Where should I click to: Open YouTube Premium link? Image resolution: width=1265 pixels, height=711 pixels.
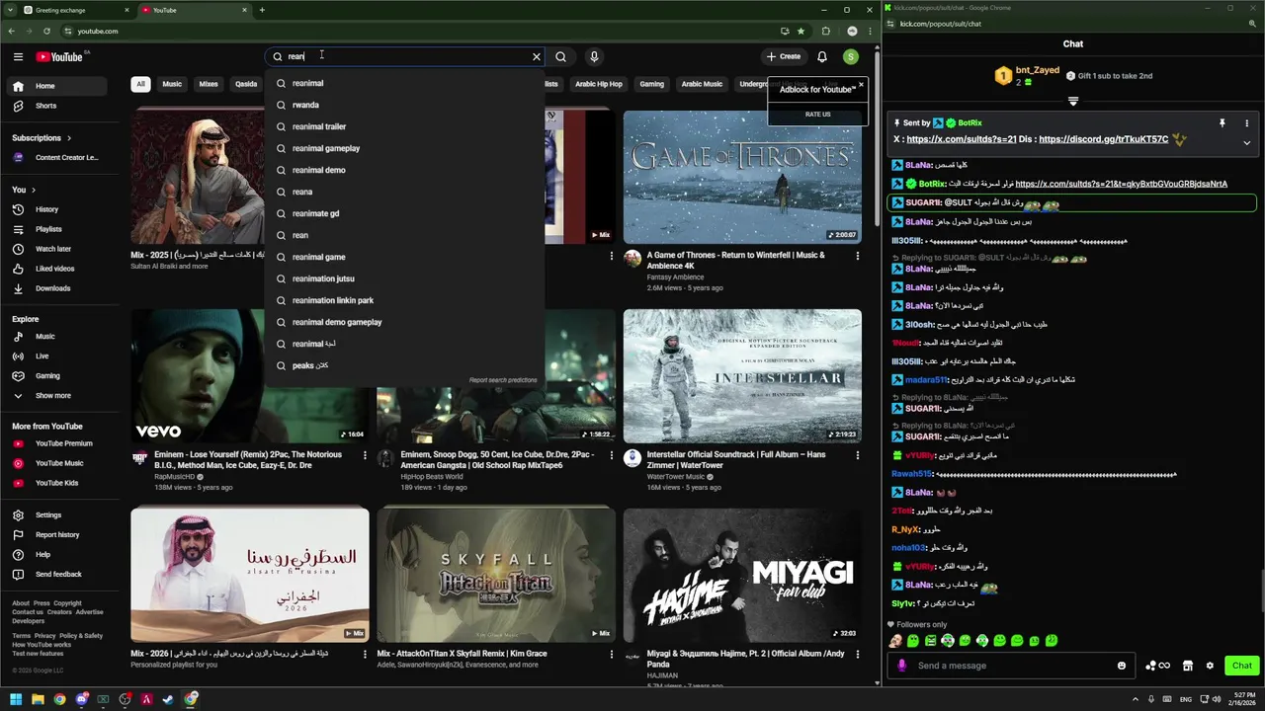(63, 443)
